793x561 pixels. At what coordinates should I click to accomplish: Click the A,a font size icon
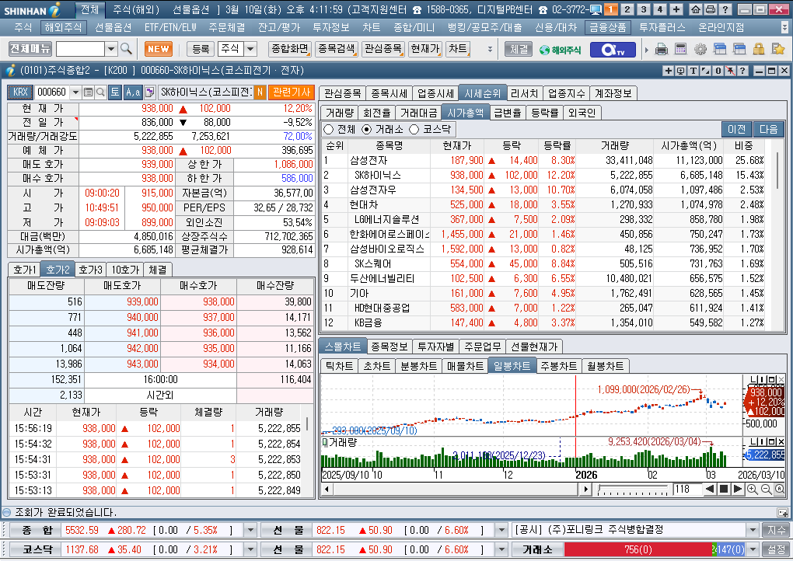pos(133,92)
